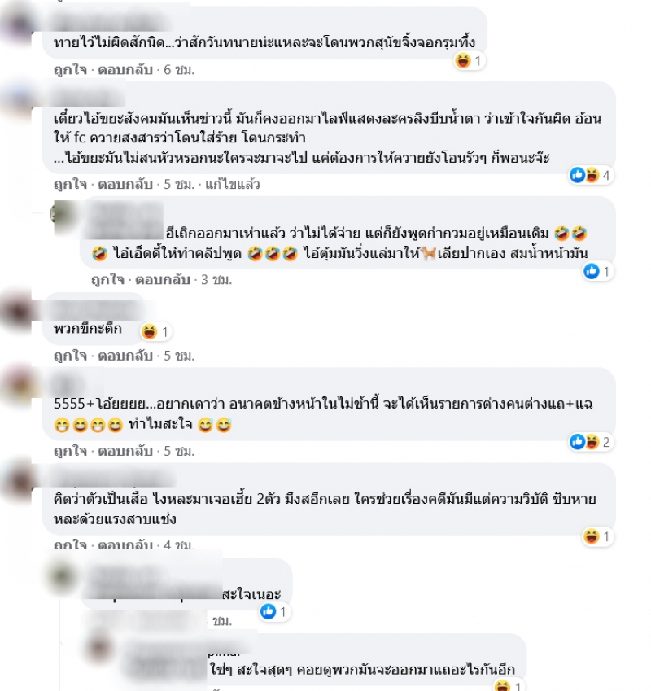The image size is (651, 691).
Task: Like the edited comment marked แก้ไขแล้ว
Action: (70, 184)
